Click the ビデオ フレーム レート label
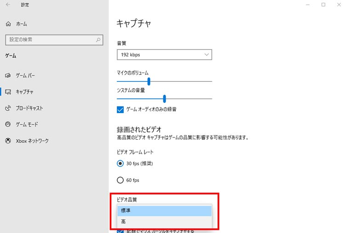Screen dimensions: 345x233 click(x=135, y=152)
